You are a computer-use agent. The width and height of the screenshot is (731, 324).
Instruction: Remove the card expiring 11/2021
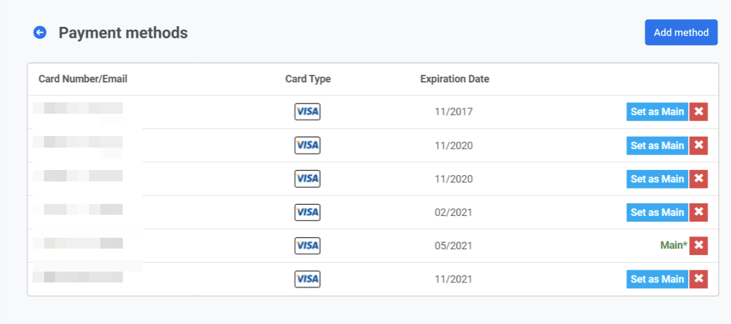point(698,279)
